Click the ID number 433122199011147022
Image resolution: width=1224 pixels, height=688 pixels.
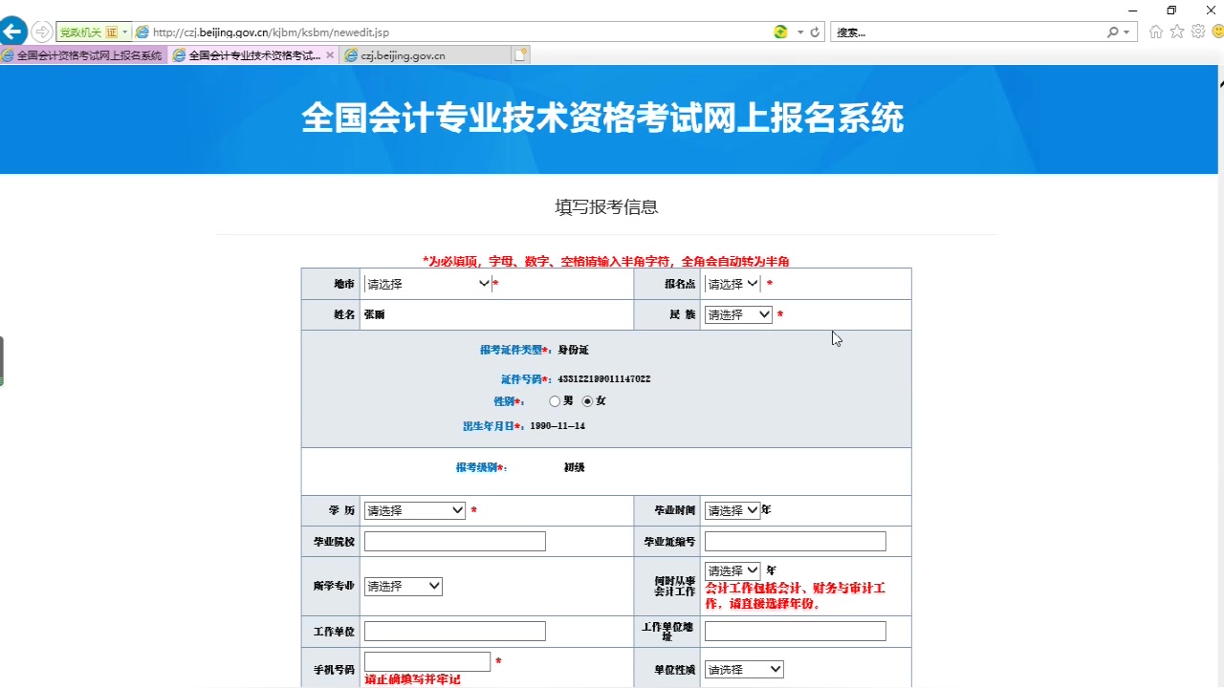coord(604,379)
